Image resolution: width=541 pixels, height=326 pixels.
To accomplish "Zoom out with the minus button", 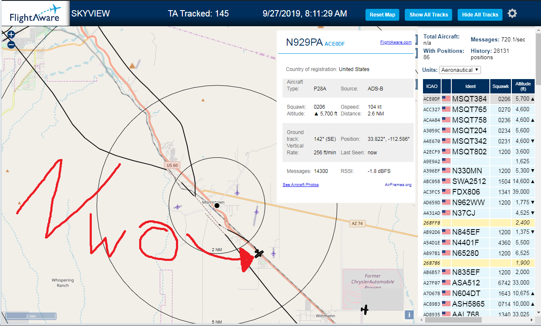I will click(11, 44).
